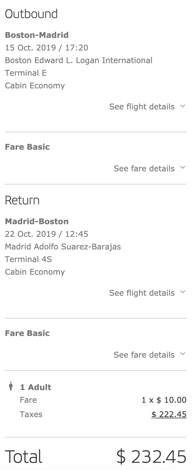Click the adult passenger icon
195x470 pixels.
pyautogui.click(x=11, y=386)
